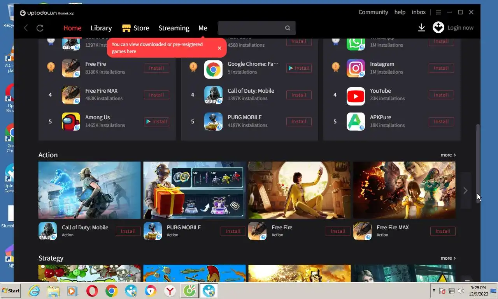Install PUBG MOBILE in ranking list

click(x=299, y=121)
